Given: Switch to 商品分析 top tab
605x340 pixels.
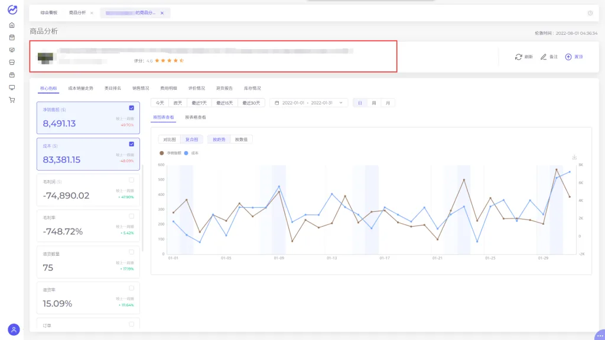Looking at the screenshot, I should 77,13.
